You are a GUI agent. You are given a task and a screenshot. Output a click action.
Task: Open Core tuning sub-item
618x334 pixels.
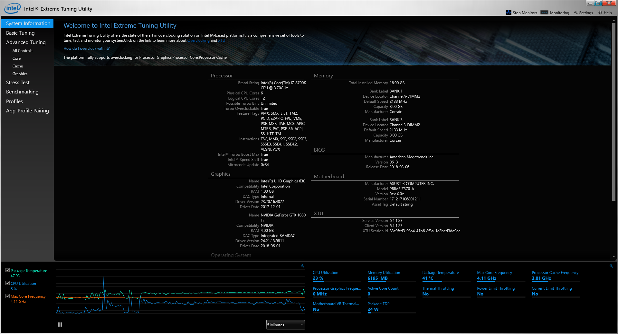click(x=16, y=58)
